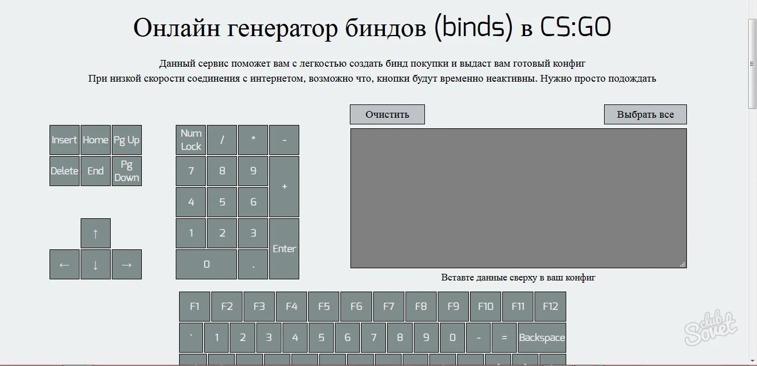757x366 pixels.
Task: Select numpad 9 key
Action: 253,171
